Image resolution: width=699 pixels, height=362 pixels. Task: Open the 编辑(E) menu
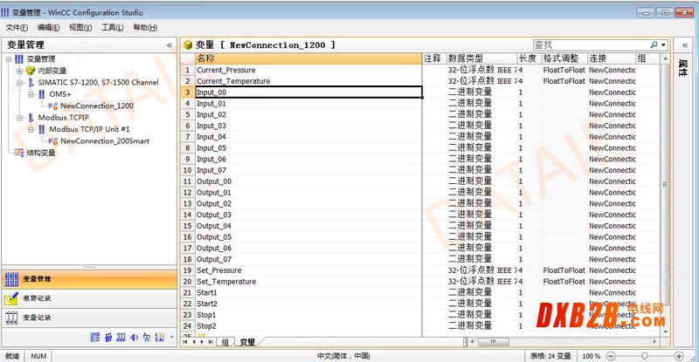coord(48,28)
